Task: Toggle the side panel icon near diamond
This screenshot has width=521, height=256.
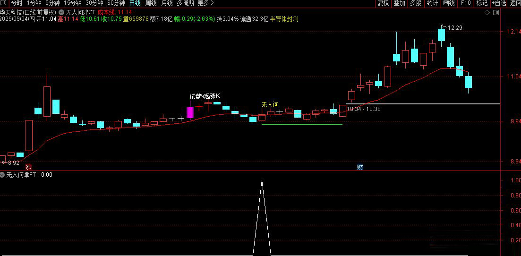Action: [x=496, y=13]
